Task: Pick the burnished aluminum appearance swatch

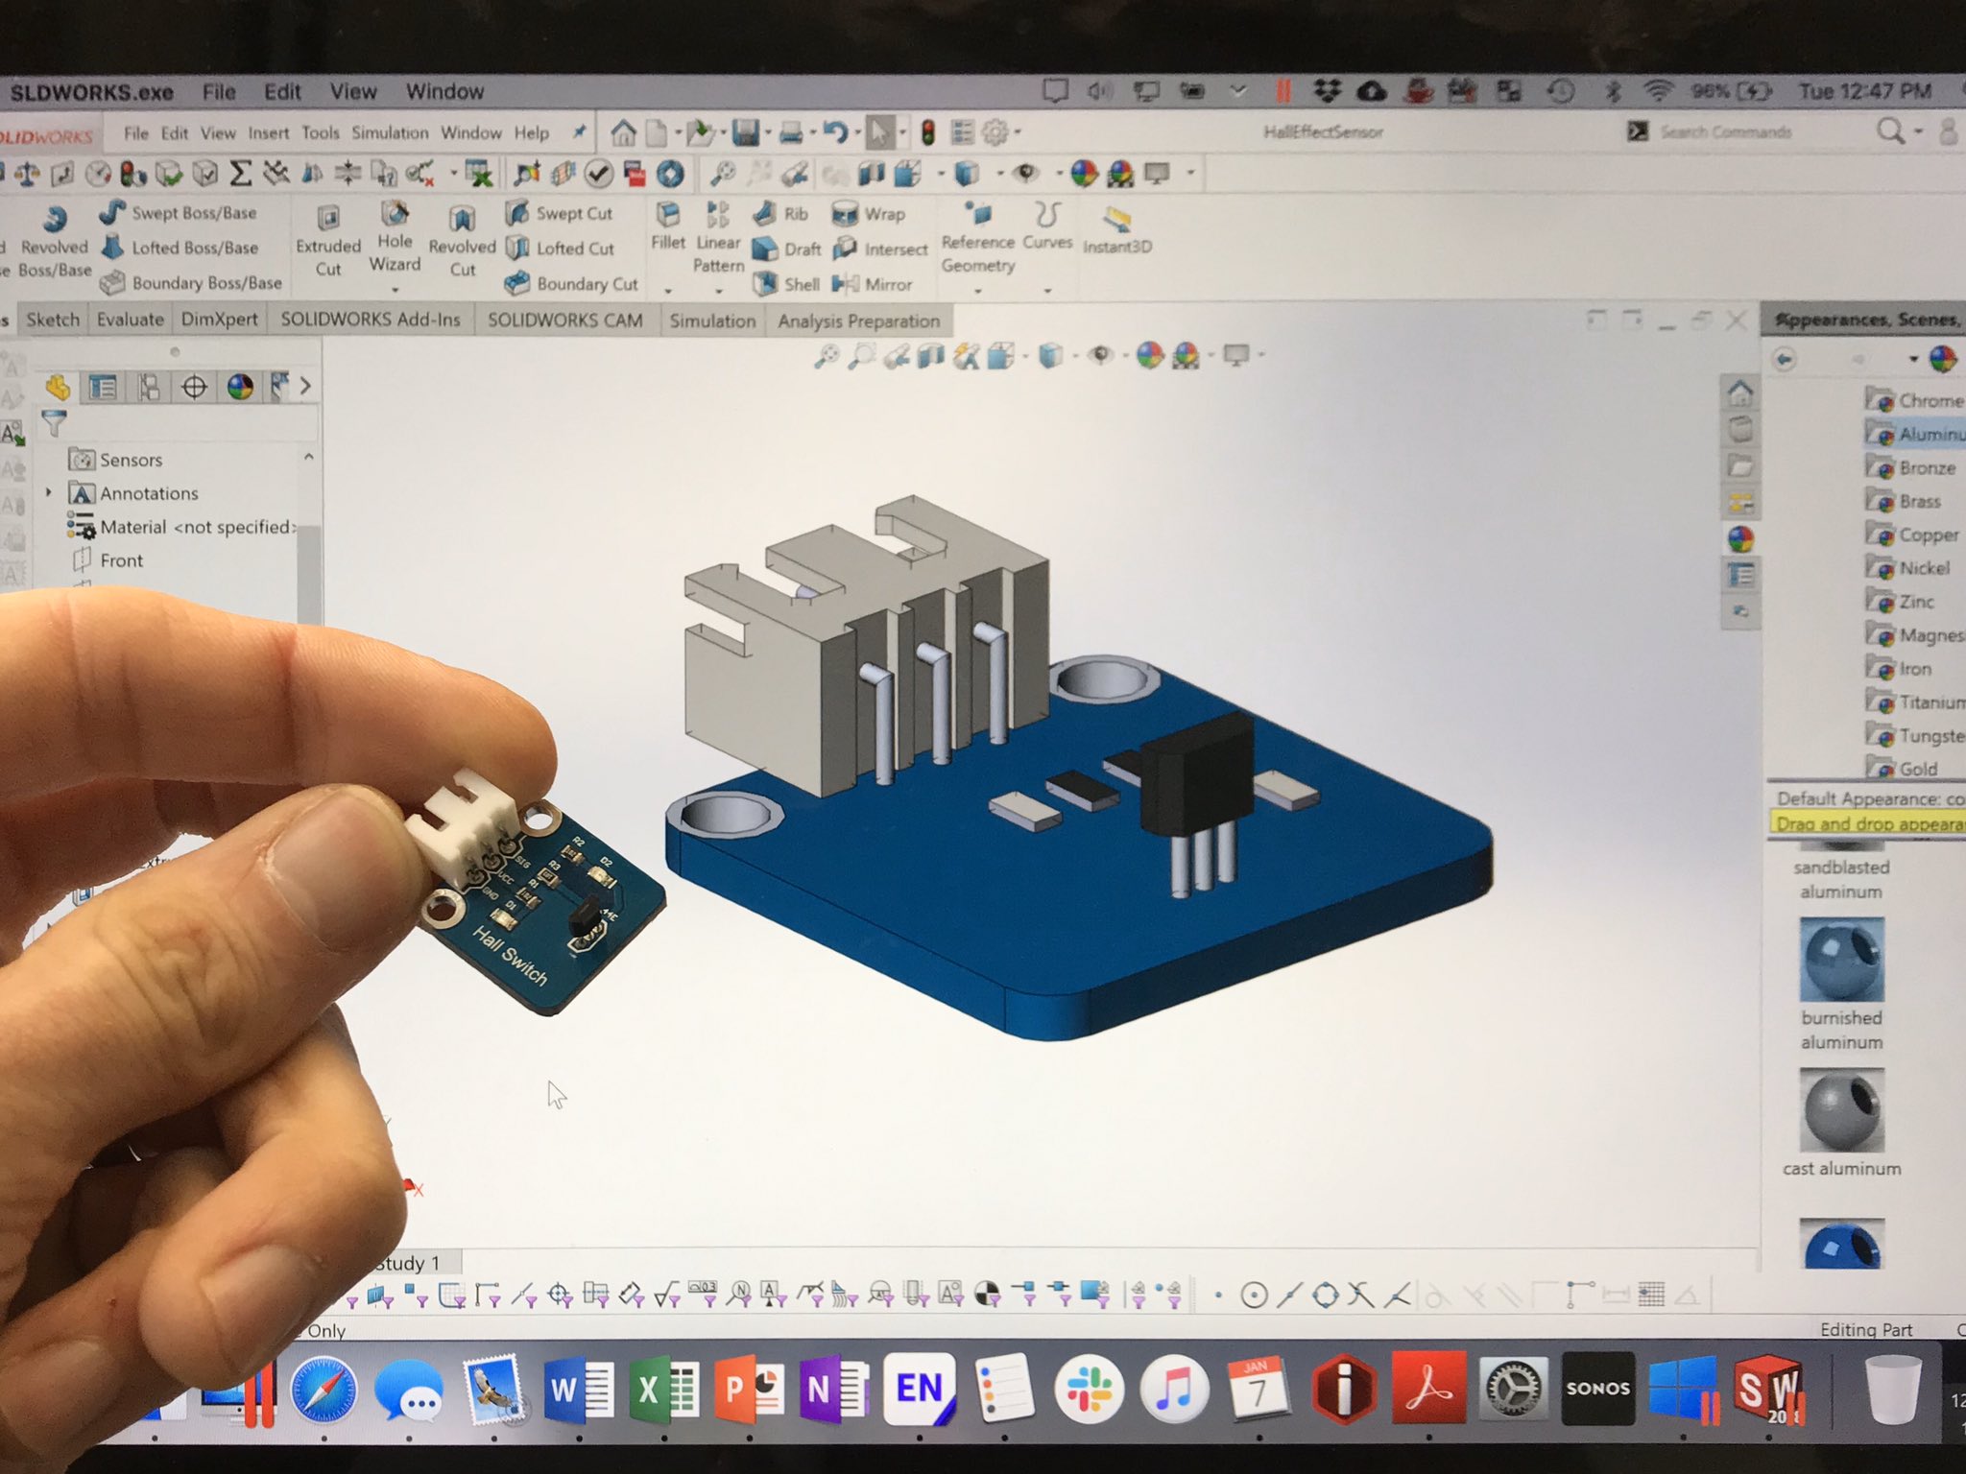Action: tap(1840, 960)
